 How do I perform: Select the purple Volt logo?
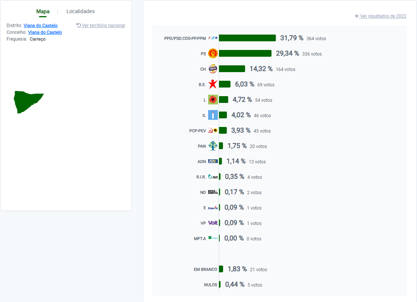[x=213, y=223]
